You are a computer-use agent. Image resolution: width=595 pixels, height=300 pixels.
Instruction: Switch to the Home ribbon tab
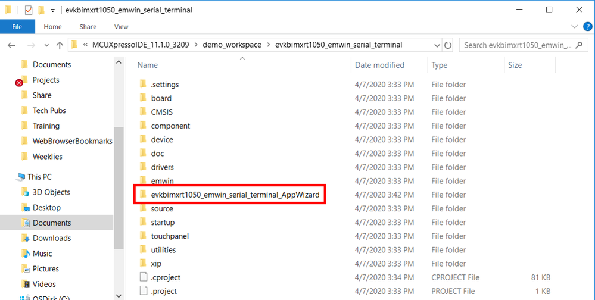coord(52,27)
